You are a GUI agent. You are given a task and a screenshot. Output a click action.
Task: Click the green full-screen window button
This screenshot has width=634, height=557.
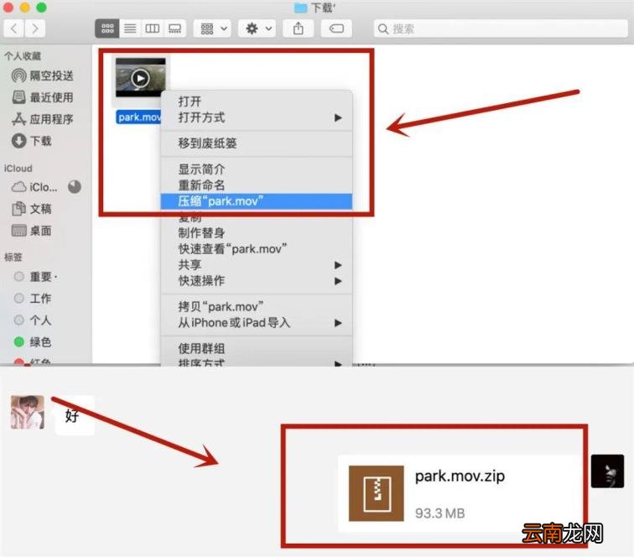[x=41, y=7]
